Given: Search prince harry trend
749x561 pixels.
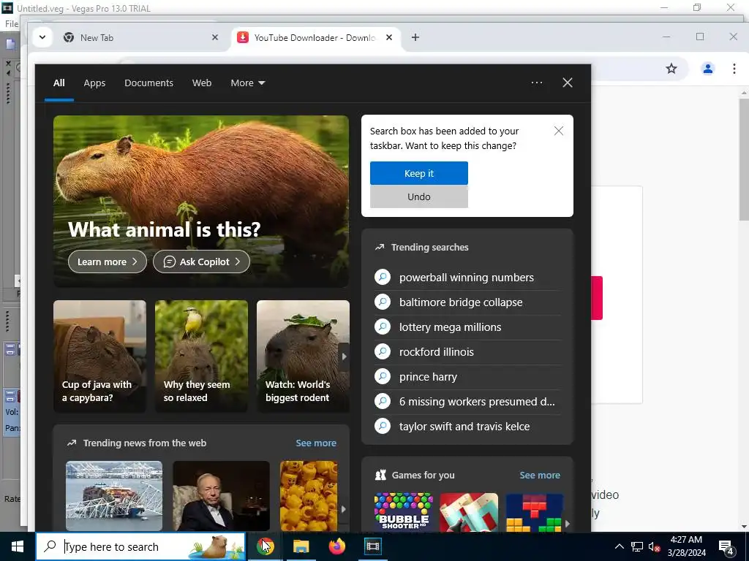Looking at the screenshot, I should pos(467,376).
